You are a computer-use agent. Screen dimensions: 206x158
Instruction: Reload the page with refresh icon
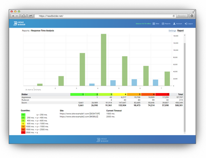[x=174, y=16]
